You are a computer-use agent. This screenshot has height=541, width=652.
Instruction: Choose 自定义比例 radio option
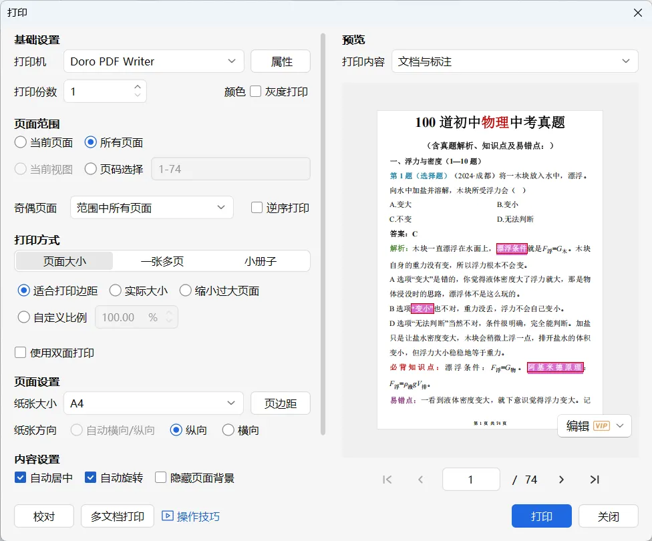point(23,317)
